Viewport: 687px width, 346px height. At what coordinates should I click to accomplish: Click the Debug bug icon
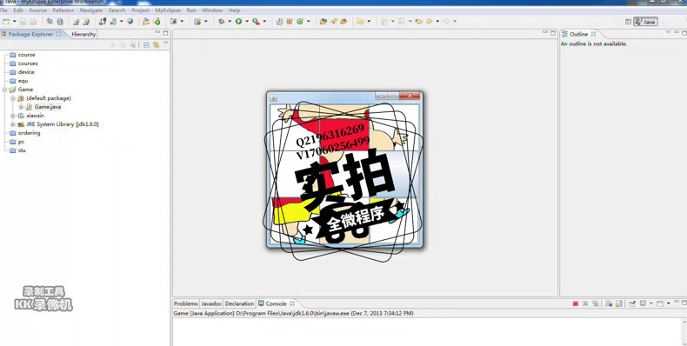(221, 22)
